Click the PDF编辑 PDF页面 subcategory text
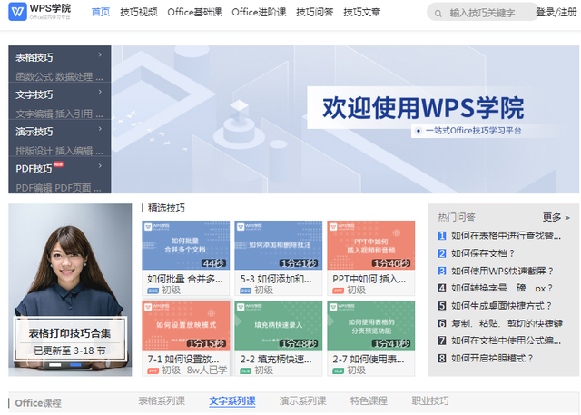Viewport: 581px width, 415px height. [58, 188]
